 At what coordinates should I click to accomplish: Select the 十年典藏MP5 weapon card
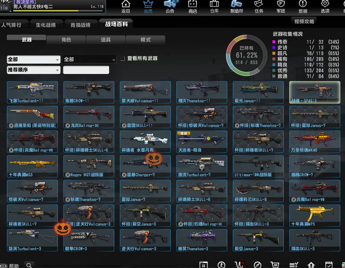click(x=315, y=215)
